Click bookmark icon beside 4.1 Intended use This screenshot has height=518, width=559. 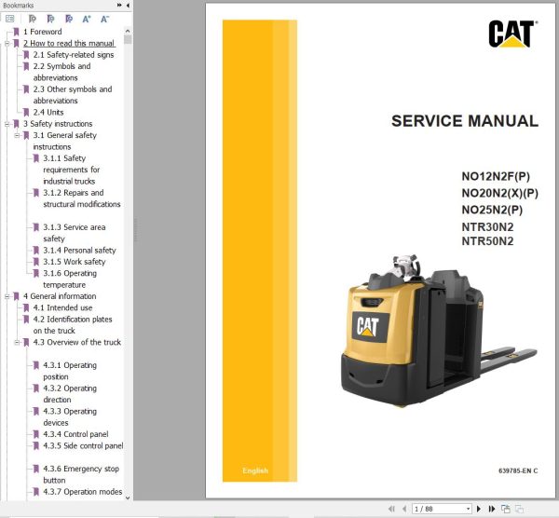click(26, 307)
